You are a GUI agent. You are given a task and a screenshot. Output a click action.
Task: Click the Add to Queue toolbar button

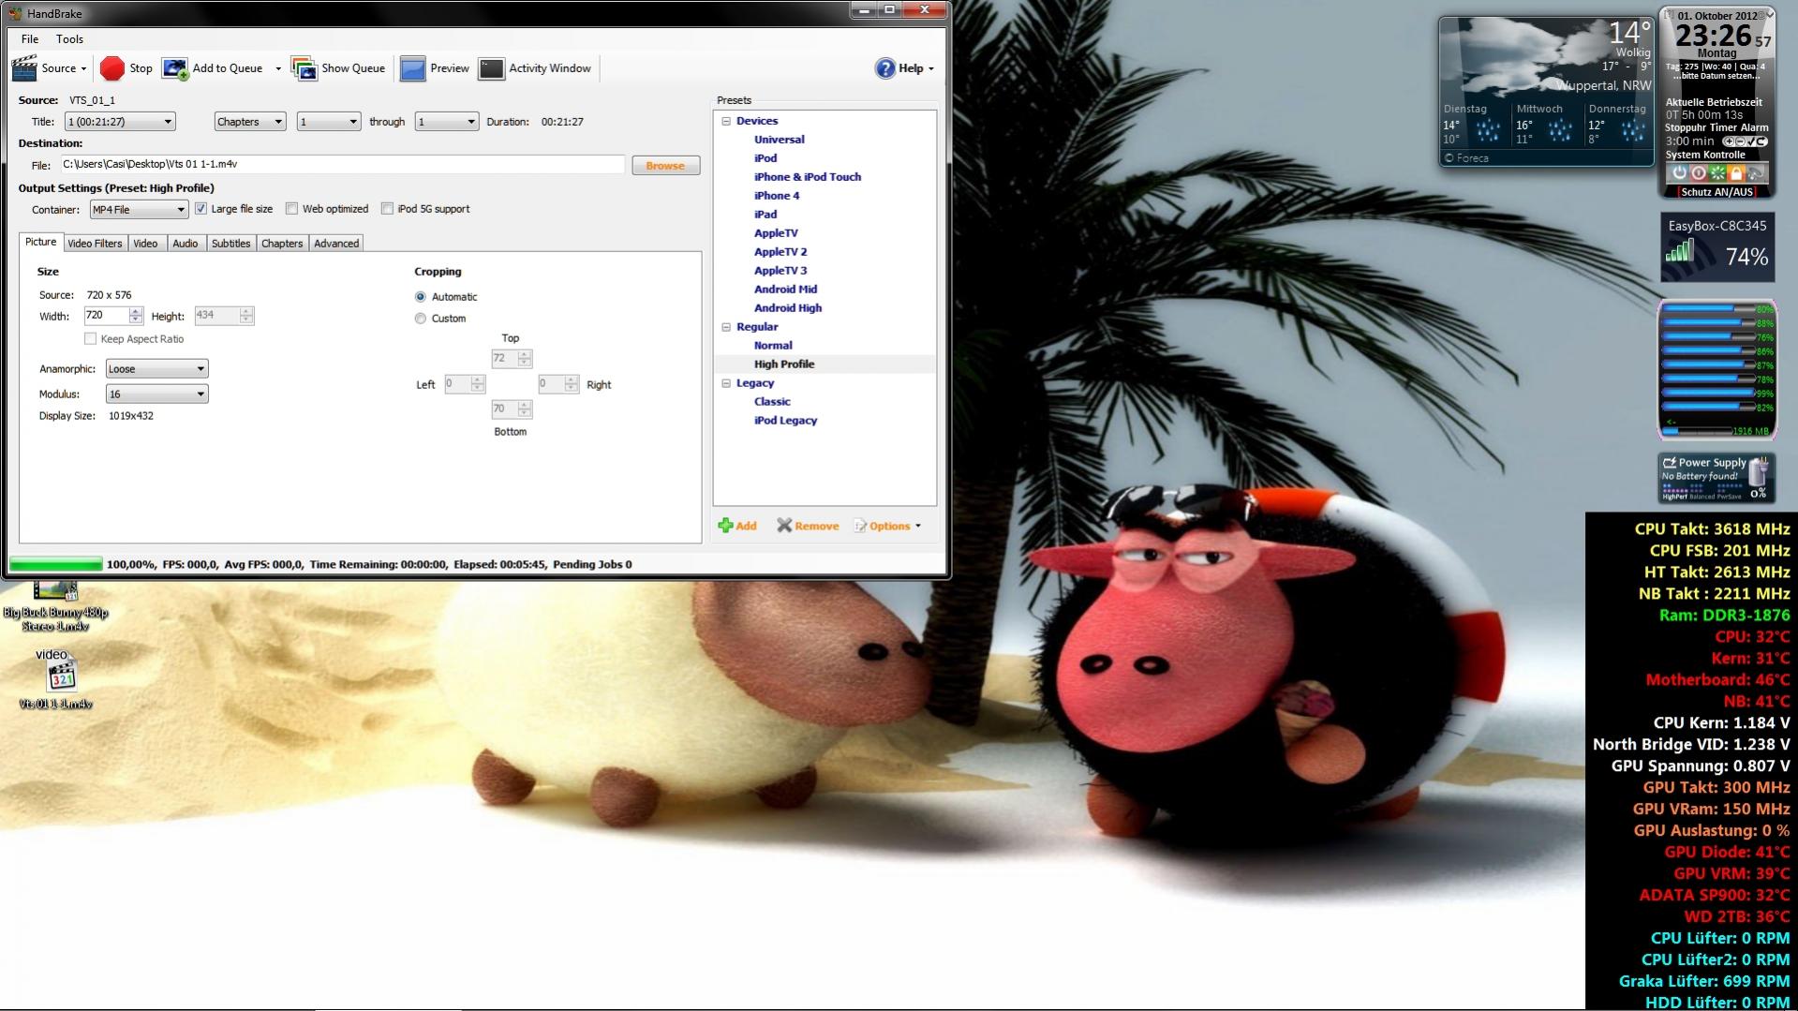tap(213, 68)
